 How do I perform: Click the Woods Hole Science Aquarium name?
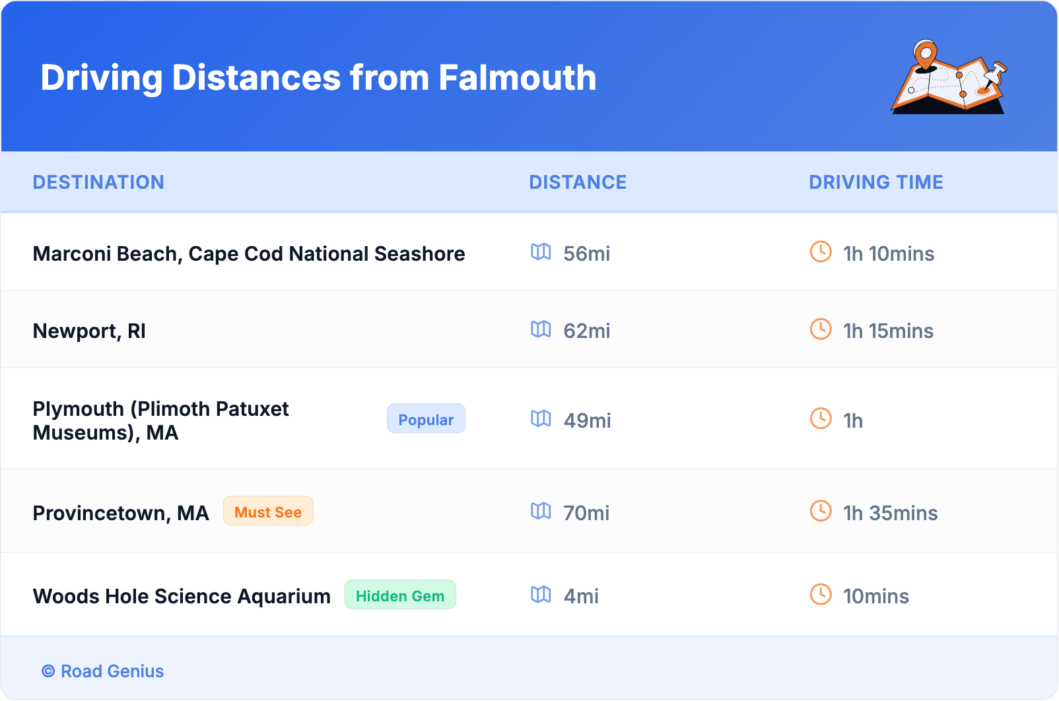[182, 597]
